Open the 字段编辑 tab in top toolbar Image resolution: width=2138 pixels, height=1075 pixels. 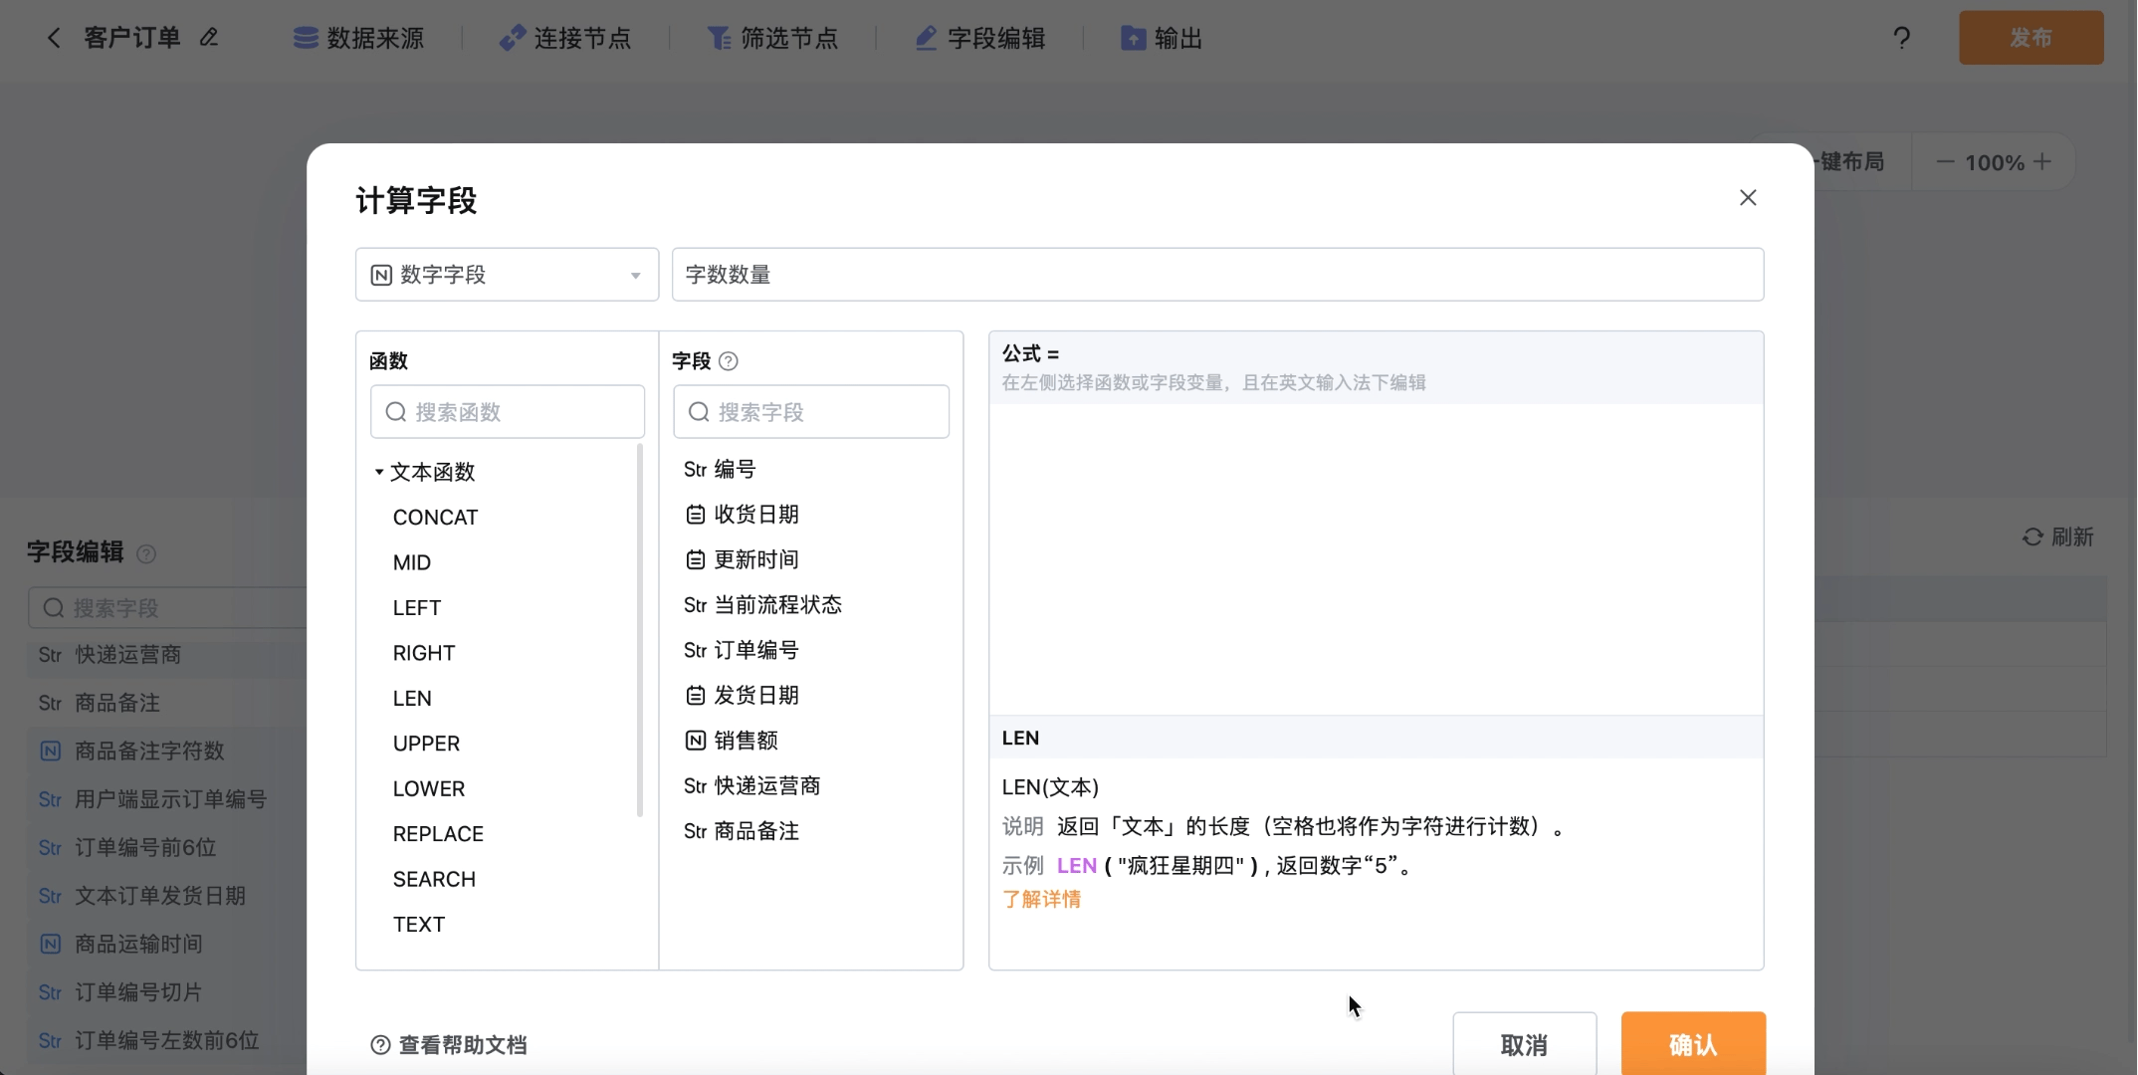(980, 38)
